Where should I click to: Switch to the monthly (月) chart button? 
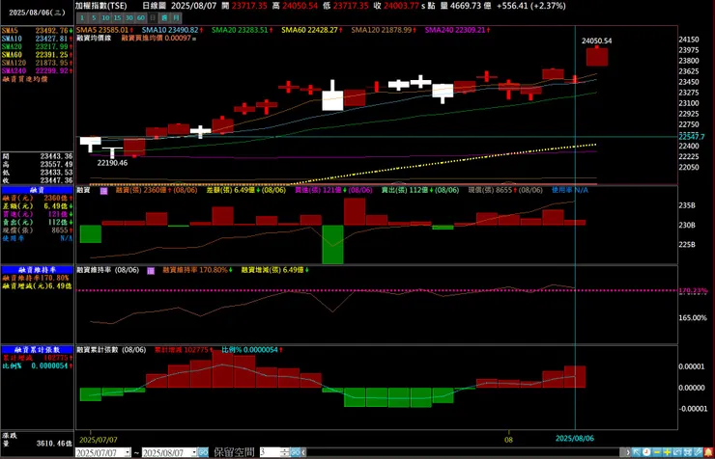click(176, 17)
